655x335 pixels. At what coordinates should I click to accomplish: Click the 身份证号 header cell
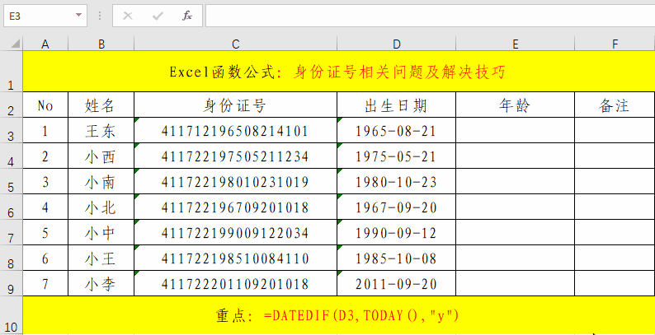coord(236,105)
